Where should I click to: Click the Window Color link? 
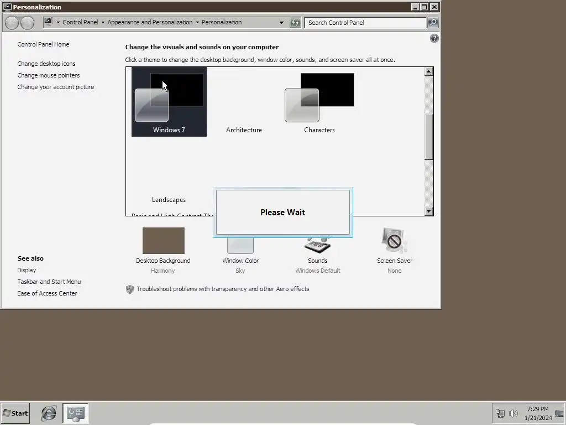240,261
